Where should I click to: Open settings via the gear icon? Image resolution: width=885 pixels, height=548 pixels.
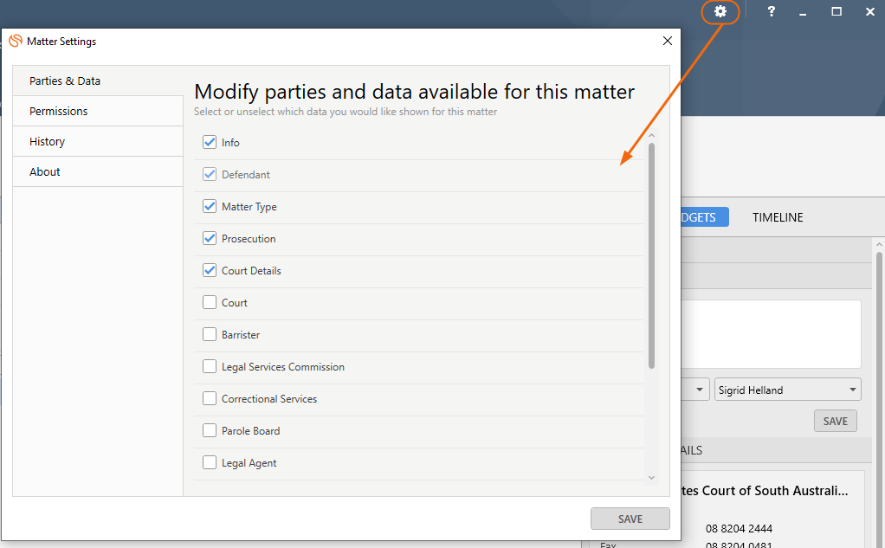(720, 11)
